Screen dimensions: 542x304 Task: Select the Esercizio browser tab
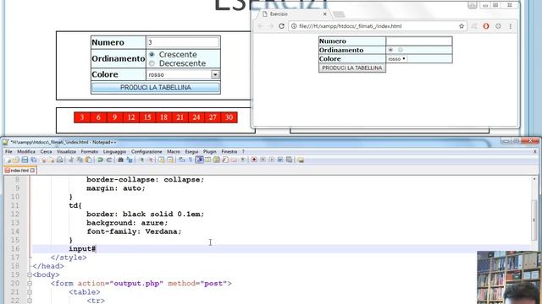click(x=294, y=14)
